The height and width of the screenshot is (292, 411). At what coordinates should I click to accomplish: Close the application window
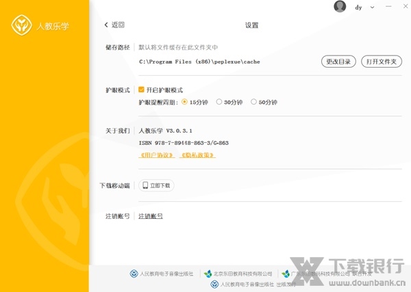coord(406,6)
